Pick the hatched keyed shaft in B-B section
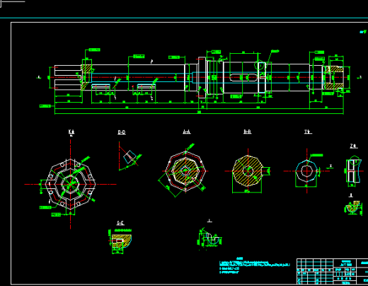The width and height of the screenshot is (368, 286). [248, 171]
